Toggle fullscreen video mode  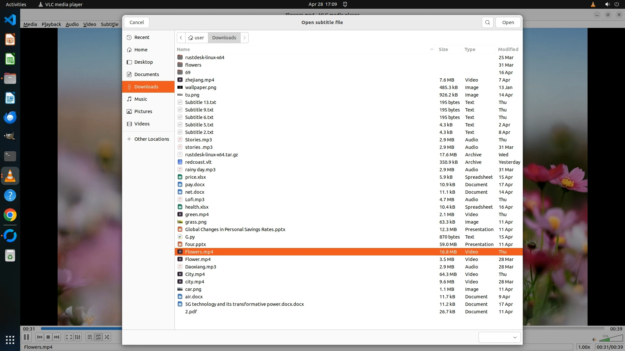click(x=69, y=337)
